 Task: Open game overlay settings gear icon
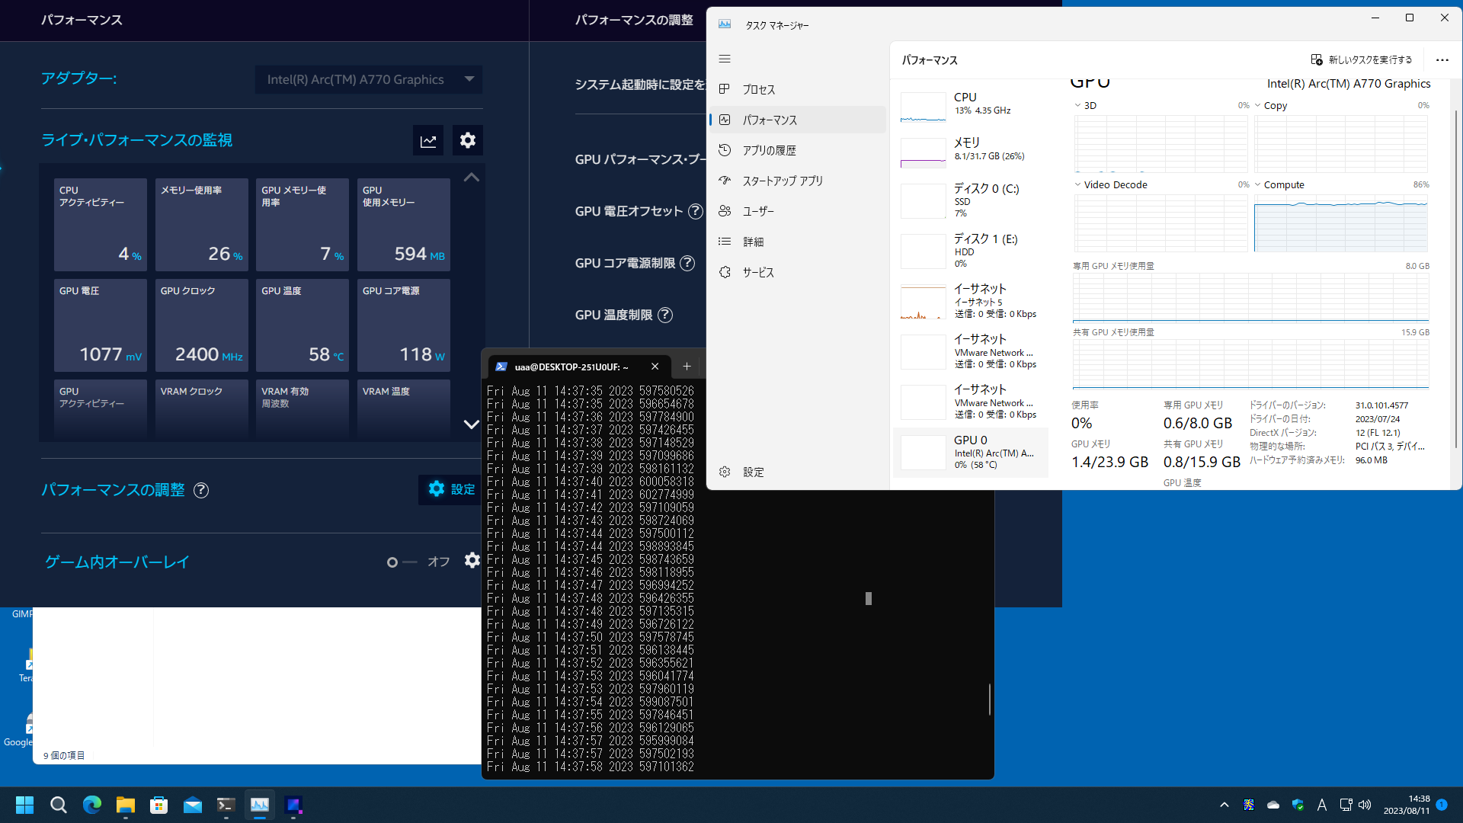pyautogui.click(x=472, y=561)
